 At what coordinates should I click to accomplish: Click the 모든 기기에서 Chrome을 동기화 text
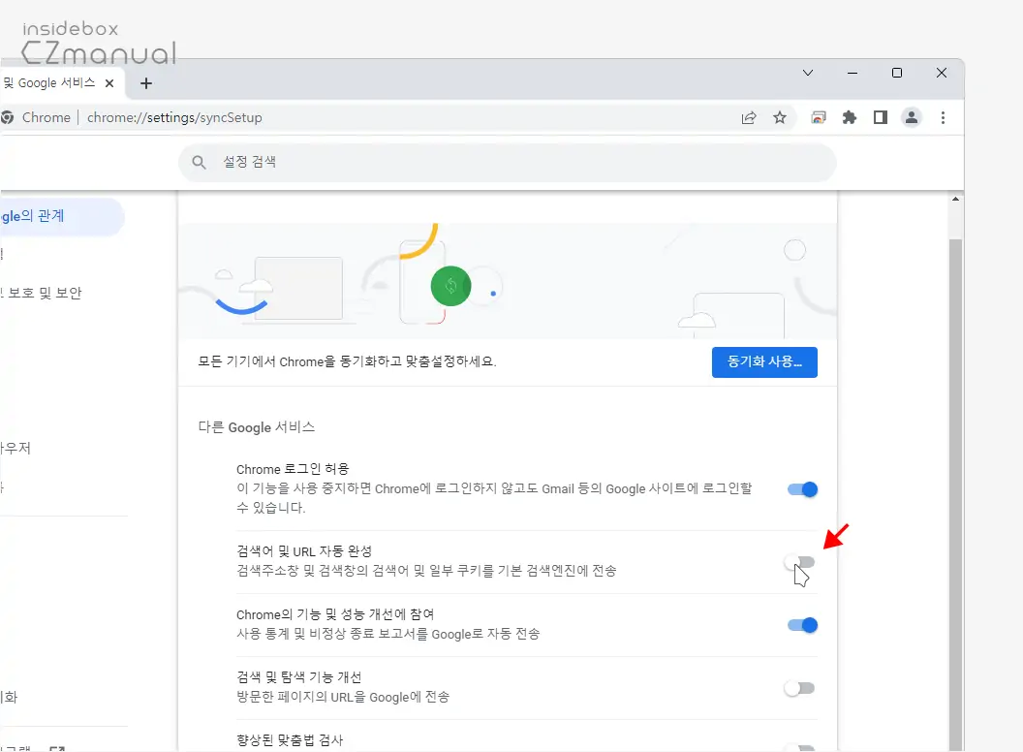(x=347, y=361)
